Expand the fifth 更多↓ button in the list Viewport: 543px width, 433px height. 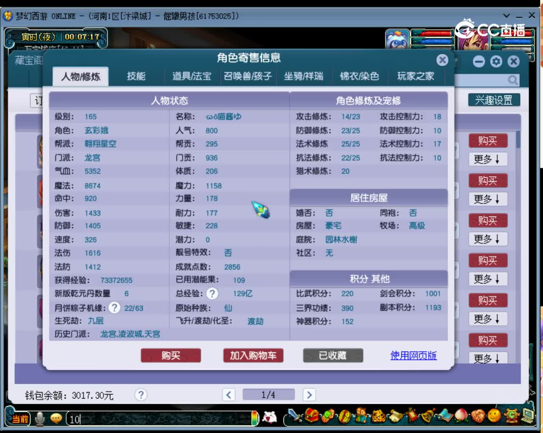tap(488, 319)
